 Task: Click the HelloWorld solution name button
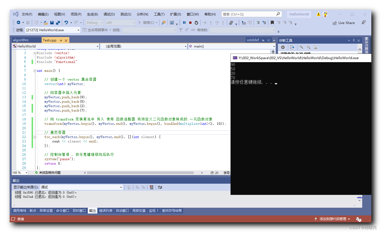pyautogui.click(x=299, y=14)
